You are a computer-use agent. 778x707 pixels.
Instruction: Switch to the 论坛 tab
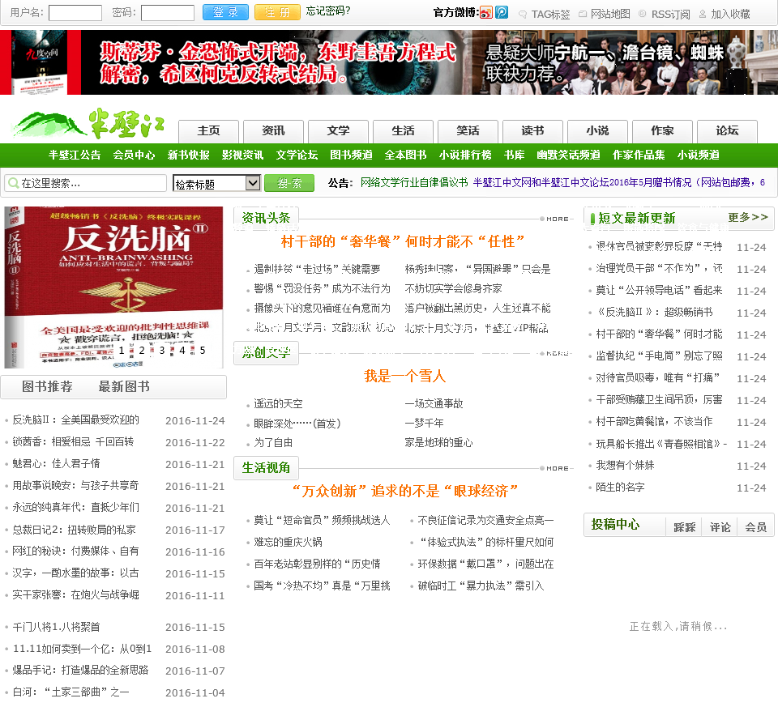coord(727,131)
